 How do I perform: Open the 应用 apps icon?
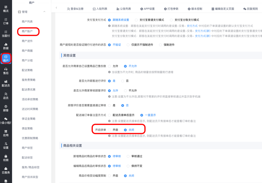point(6,131)
